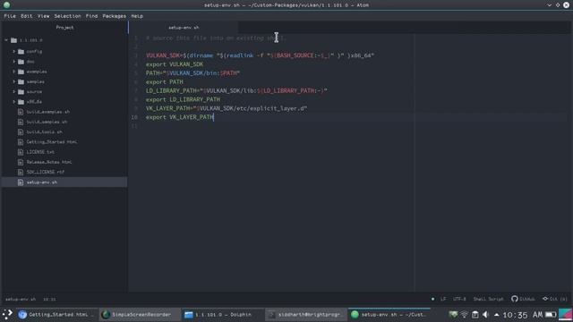Switch to SimpleScreenRecorder taskbar window

pyautogui.click(x=140, y=314)
